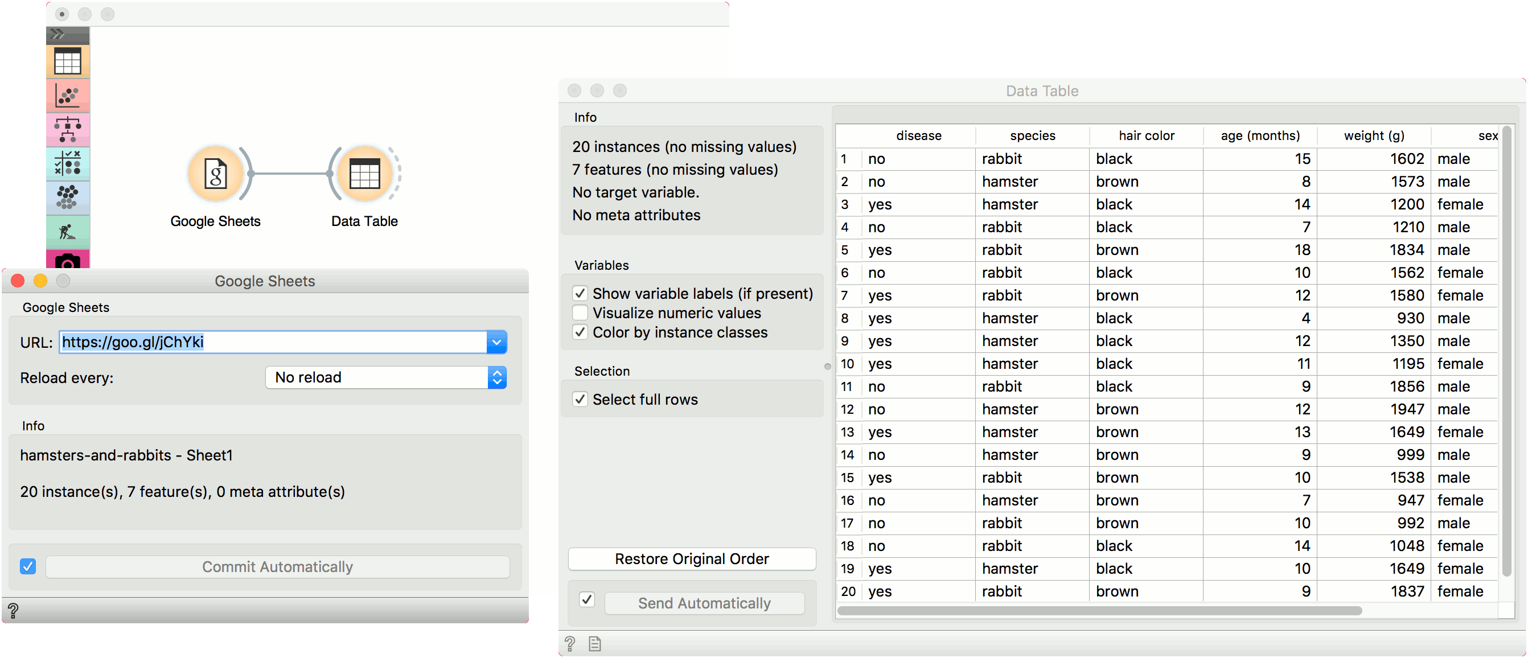The width and height of the screenshot is (1528, 658).
Task: Enable Visualize numeric values checkbox
Action: (x=580, y=312)
